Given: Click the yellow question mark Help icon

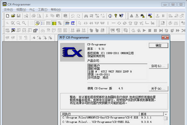Looking at the screenshot, I should point(116,16).
